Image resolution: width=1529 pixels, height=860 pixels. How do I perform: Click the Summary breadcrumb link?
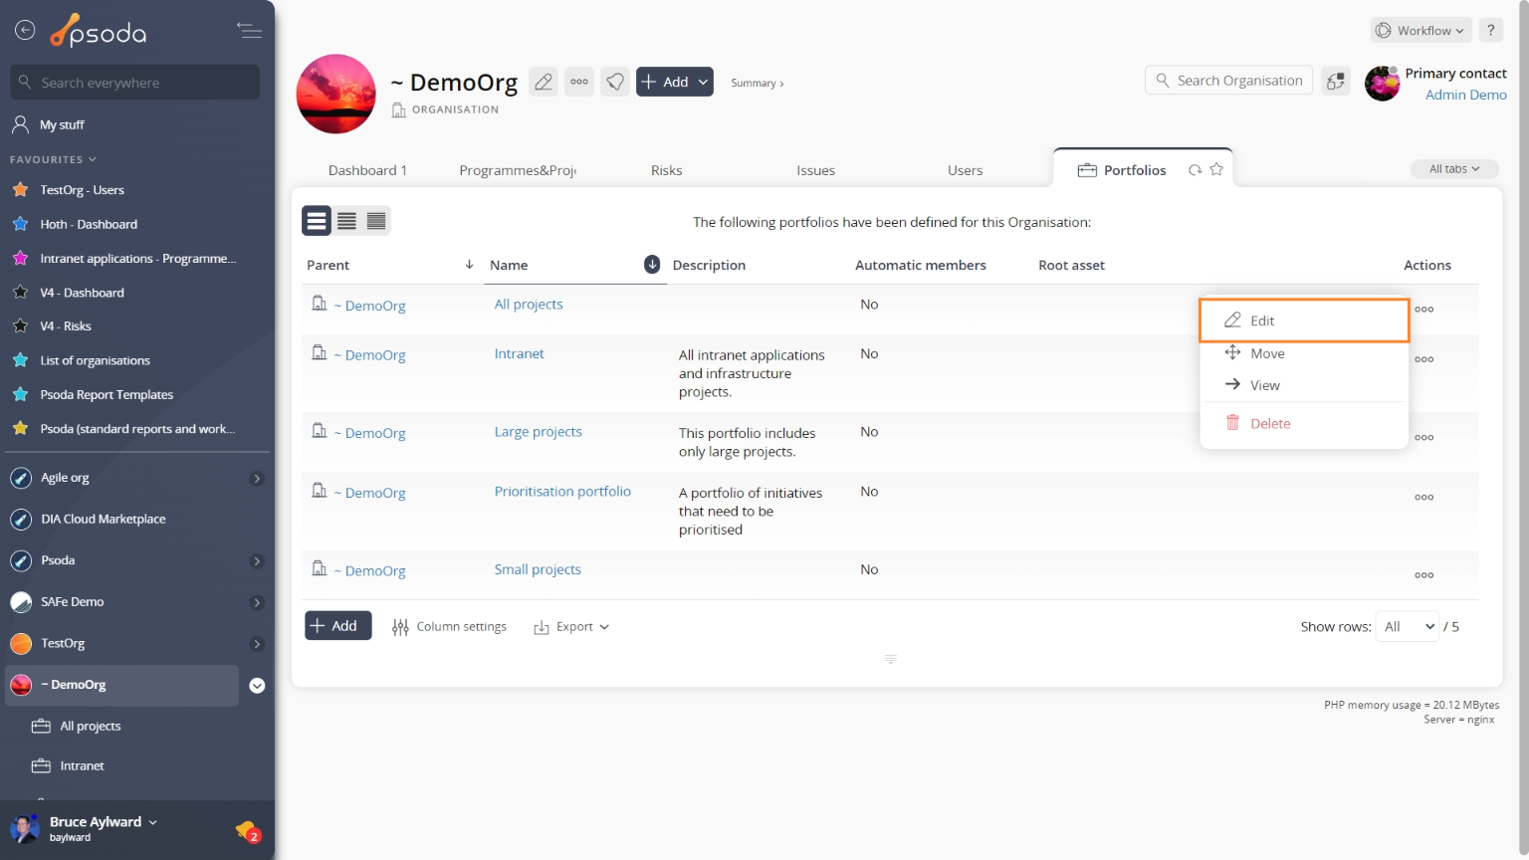click(757, 83)
